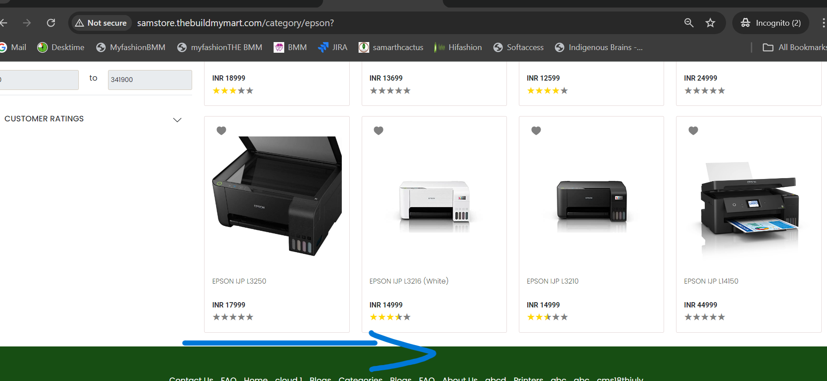Open the samarthcactus bookmark
Viewport: 827px width, 381px height.
pyautogui.click(x=391, y=47)
